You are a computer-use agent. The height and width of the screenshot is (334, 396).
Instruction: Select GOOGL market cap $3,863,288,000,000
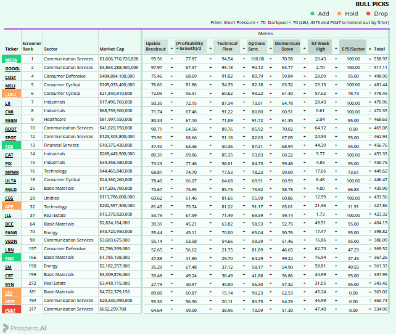[119, 67]
